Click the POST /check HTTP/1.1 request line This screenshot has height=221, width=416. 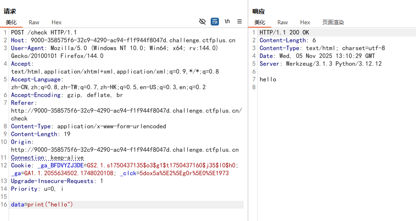(x=44, y=33)
